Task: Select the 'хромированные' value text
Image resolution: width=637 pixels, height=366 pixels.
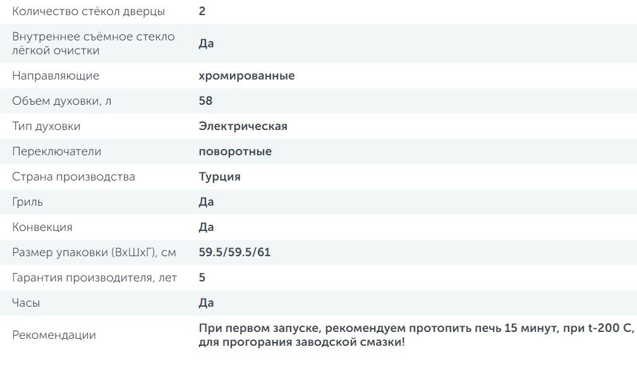Action: click(x=246, y=76)
